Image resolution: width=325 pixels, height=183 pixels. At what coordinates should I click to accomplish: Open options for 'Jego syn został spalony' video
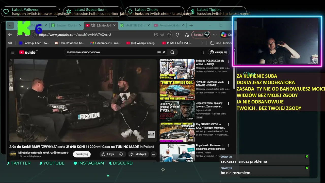pyautogui.click(x=228, y=103)
